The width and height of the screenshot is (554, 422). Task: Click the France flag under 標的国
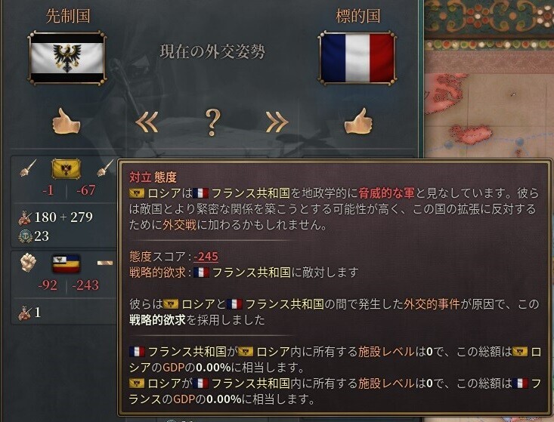coord(357,58)
